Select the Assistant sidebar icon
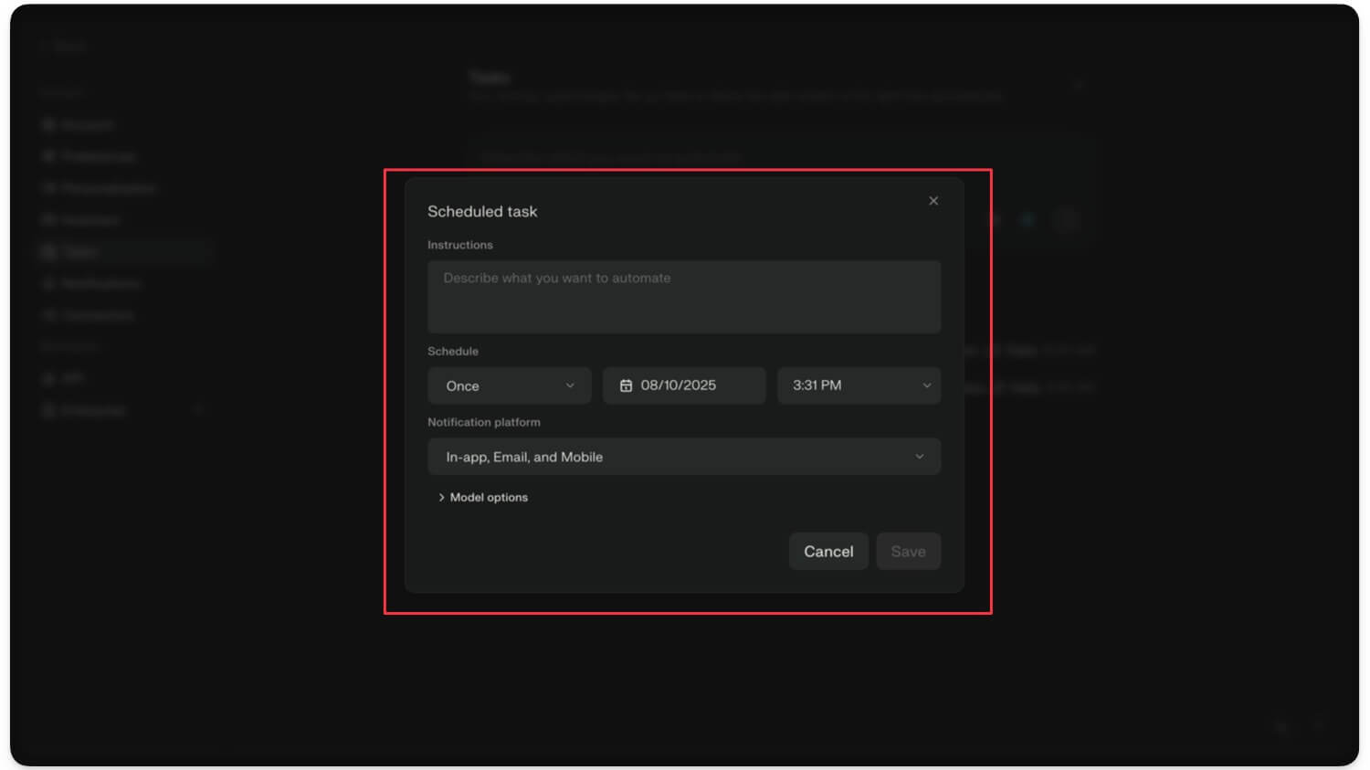 point(48,220)
